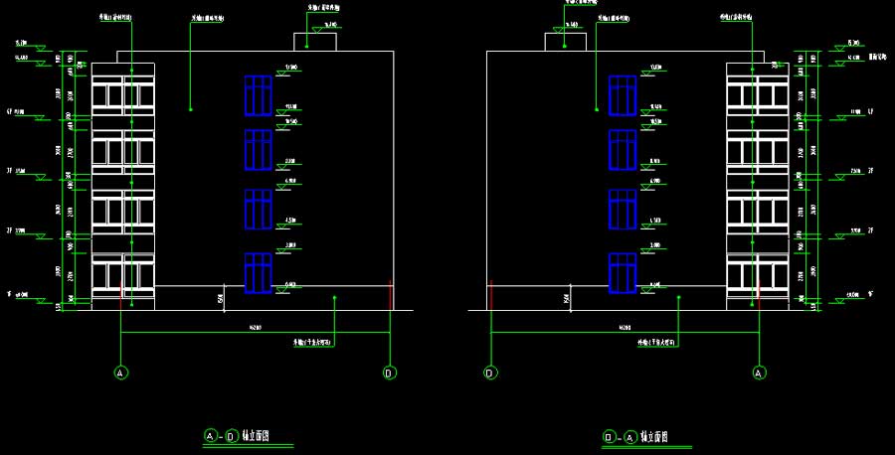Select overall width dimension text under D-A elevation
Viewport: 895px width, 455px height.
[625, 328]
